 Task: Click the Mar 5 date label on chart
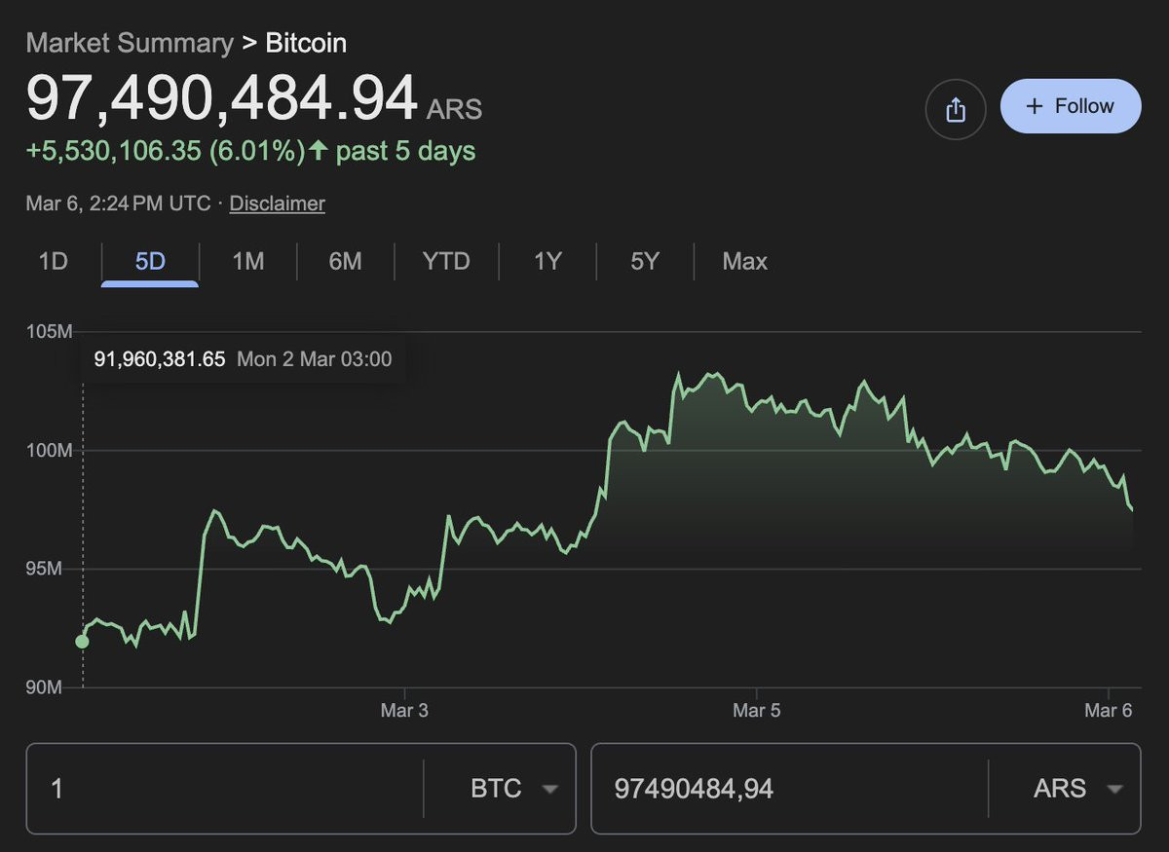coord(756,711)
